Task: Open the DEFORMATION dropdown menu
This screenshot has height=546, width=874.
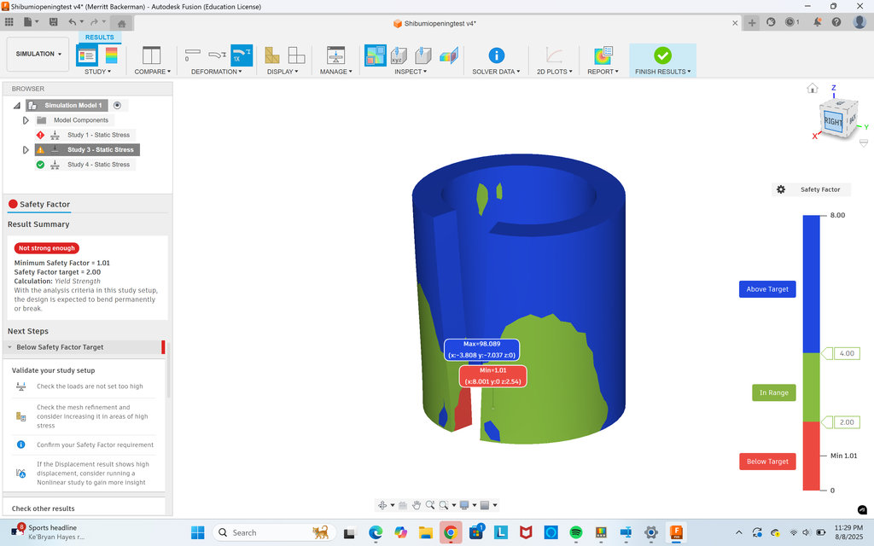Action: click(216, 72)
